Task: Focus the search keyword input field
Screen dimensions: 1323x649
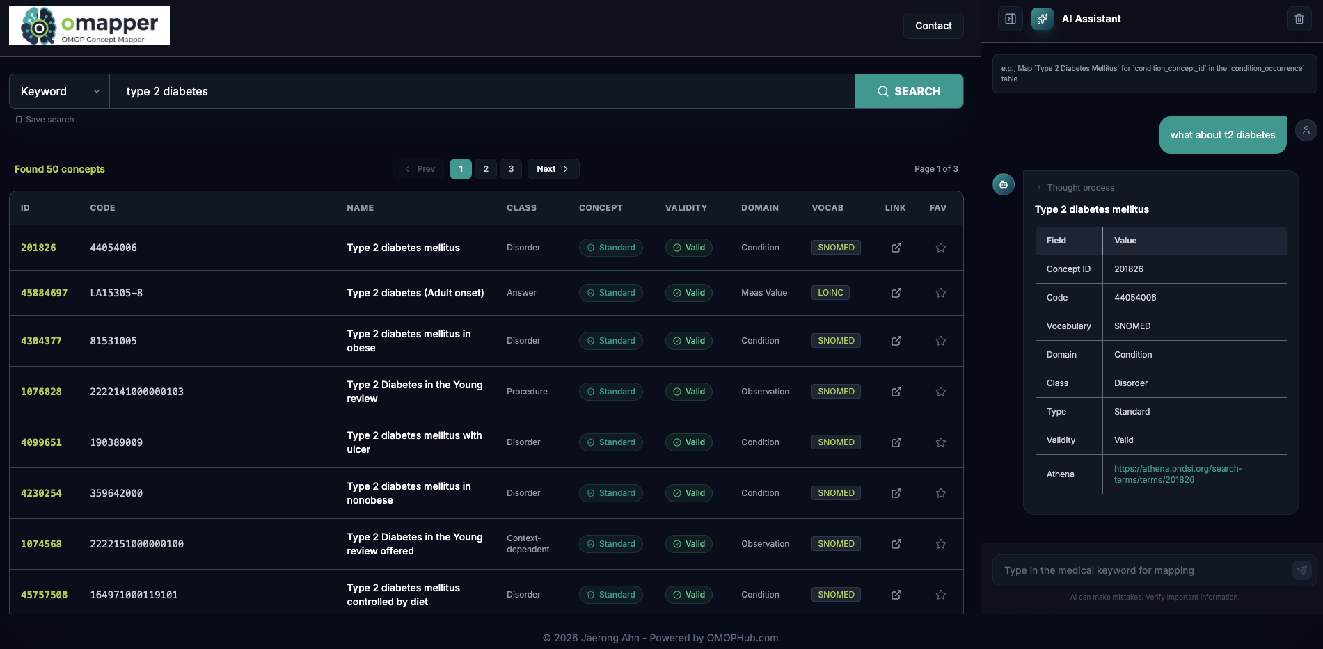Action: point(482,91)
